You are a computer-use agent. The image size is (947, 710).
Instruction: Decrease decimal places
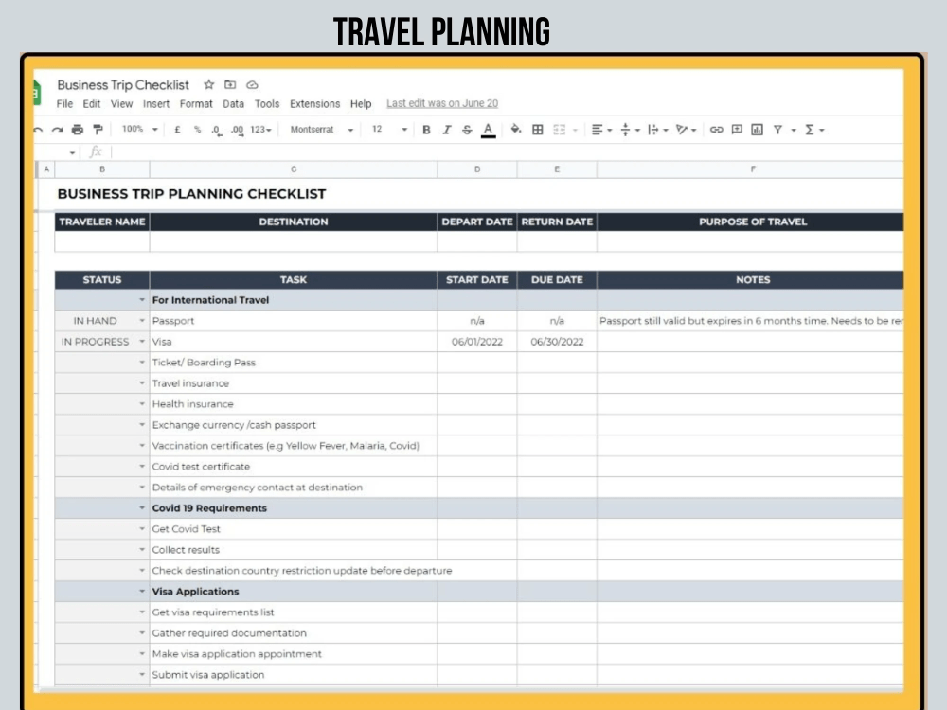(x=217, y=130)
